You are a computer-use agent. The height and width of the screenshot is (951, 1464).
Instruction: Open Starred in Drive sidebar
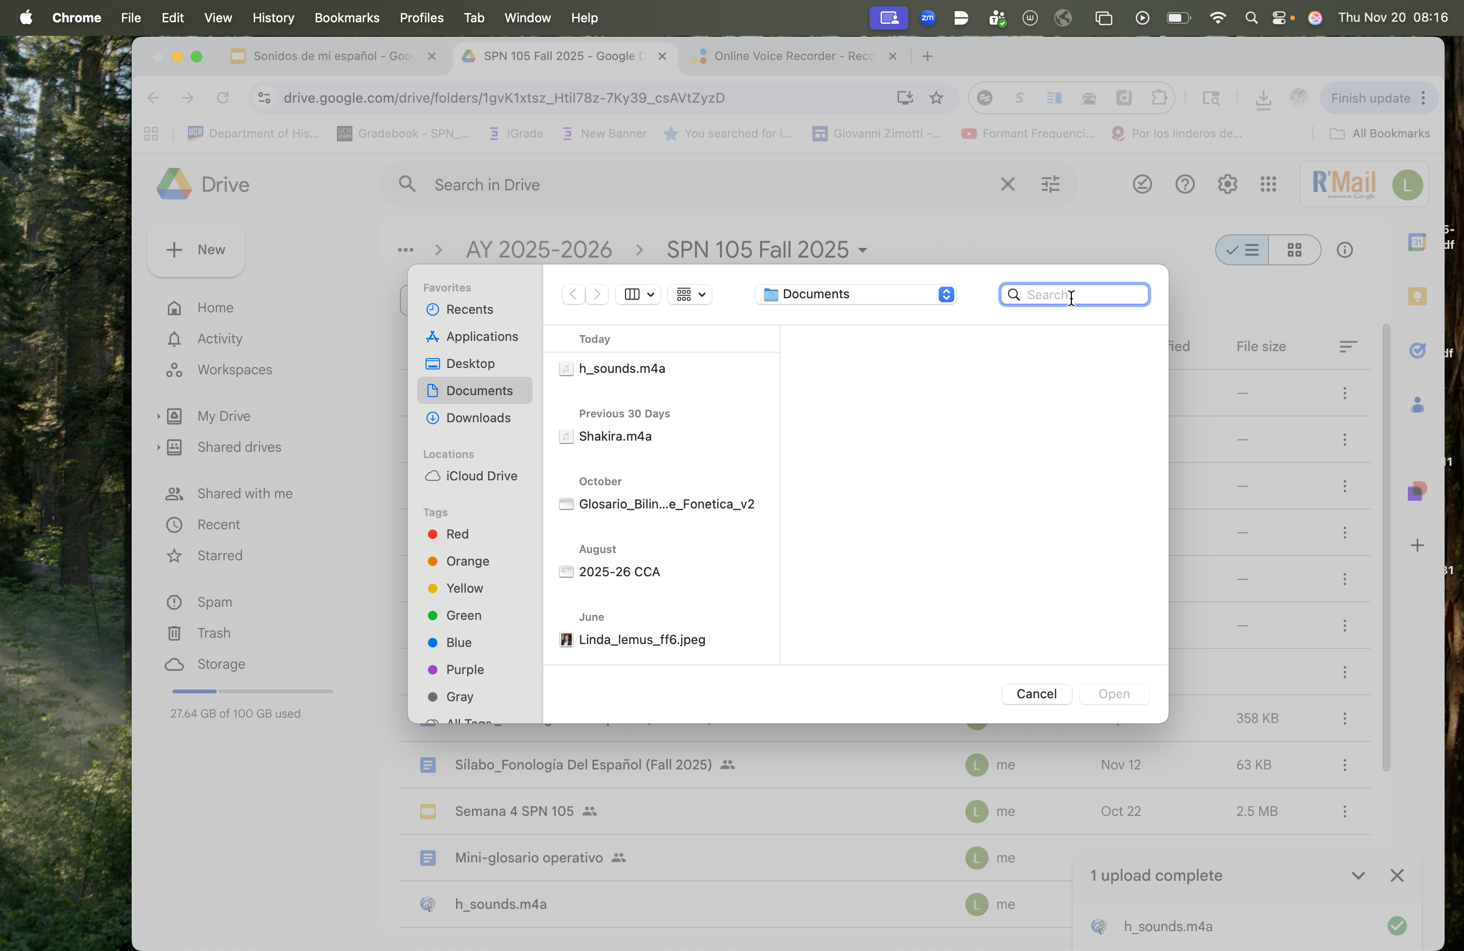220,555
